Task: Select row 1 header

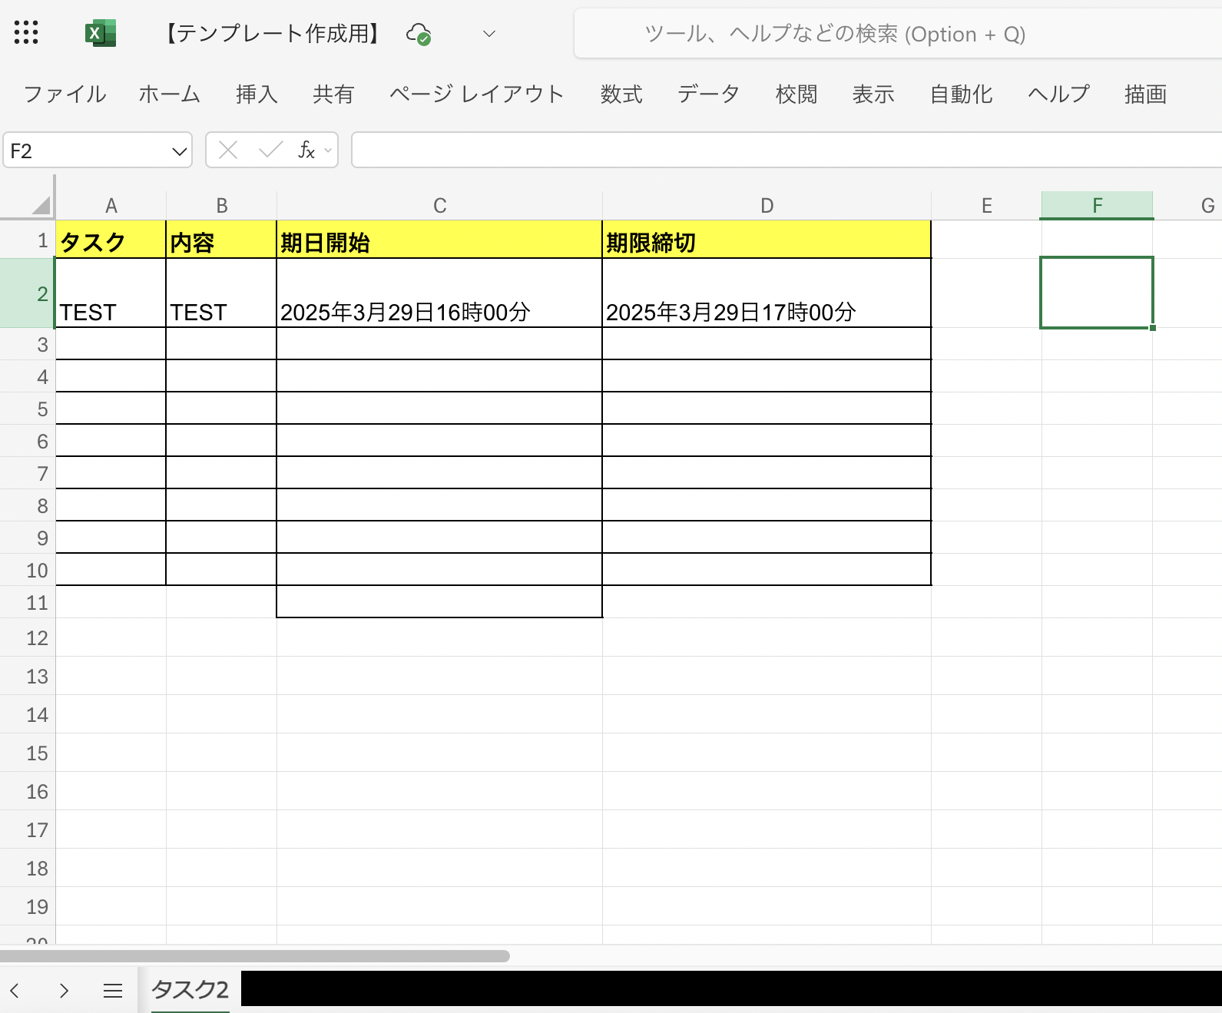Action: 28,240
